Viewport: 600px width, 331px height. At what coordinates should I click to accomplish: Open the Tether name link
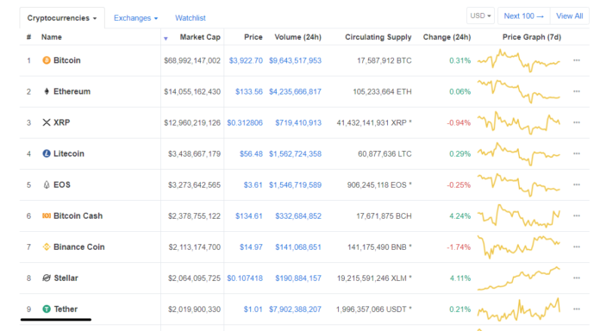tap(66, 309)
